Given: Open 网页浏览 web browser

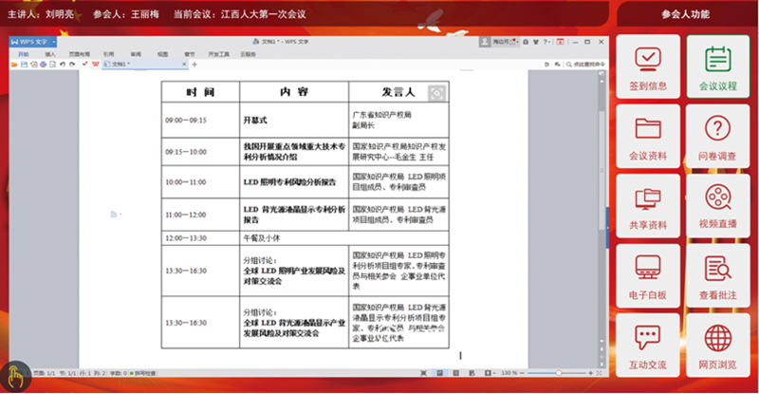Looking at the screenshot, I should coord(717,345).
